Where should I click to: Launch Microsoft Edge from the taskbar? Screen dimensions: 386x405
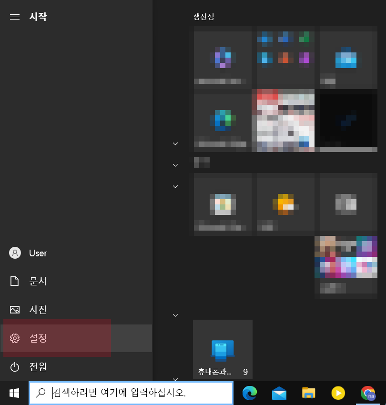point(250,393)
